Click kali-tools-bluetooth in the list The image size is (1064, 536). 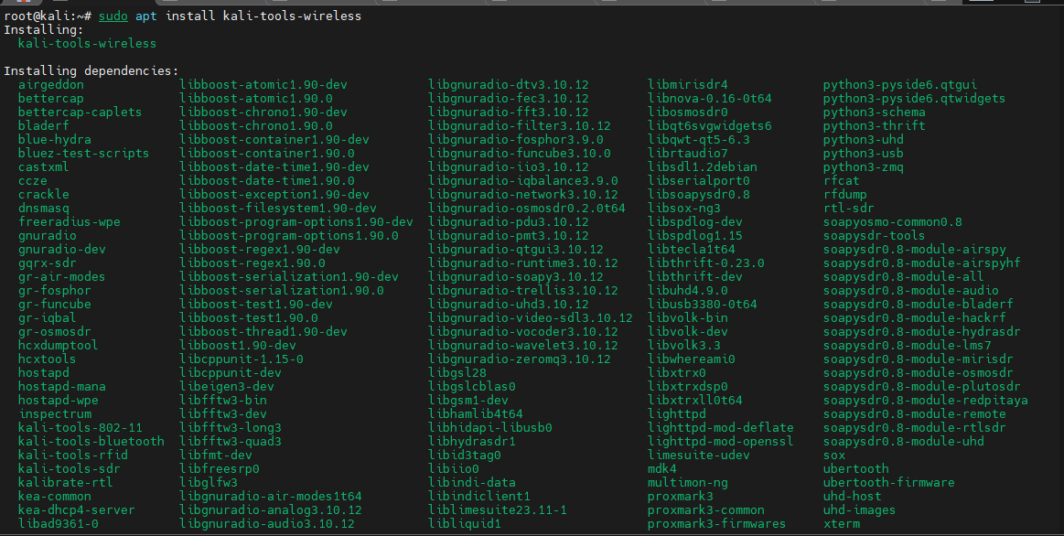click(91, 441)
